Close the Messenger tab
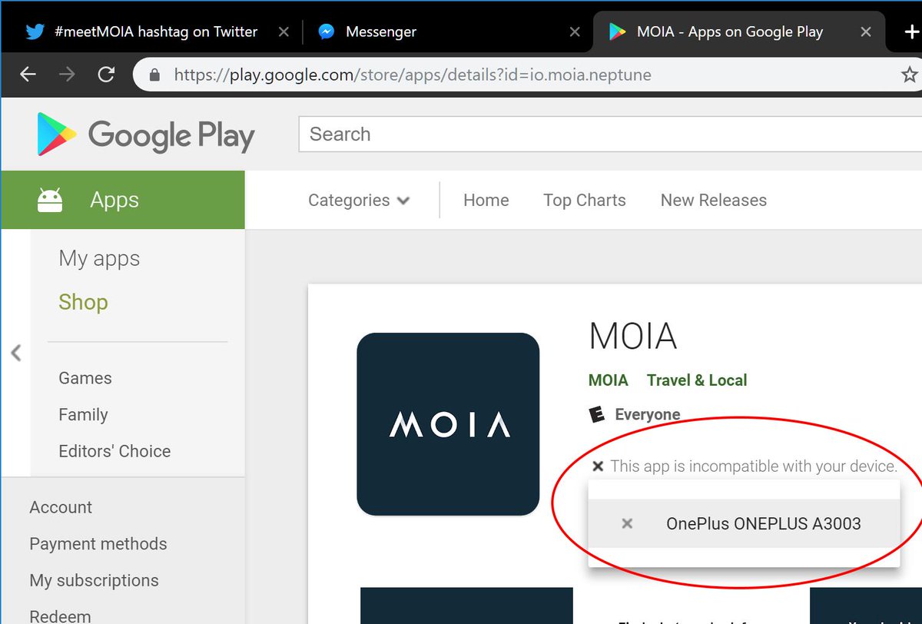This screenshot has height=624, width=922. [x=575, y=32]
